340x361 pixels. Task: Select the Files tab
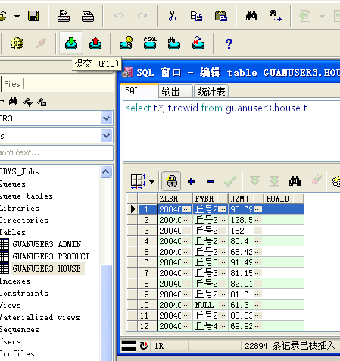[12, 84]
